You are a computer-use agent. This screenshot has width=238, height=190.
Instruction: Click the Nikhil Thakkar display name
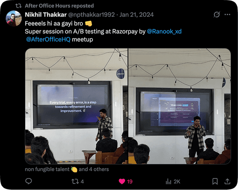tap(46, 15)
